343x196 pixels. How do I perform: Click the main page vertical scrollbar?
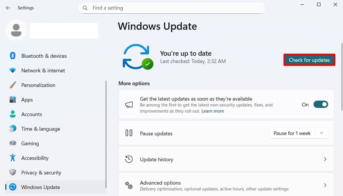(x=342, y=77)
